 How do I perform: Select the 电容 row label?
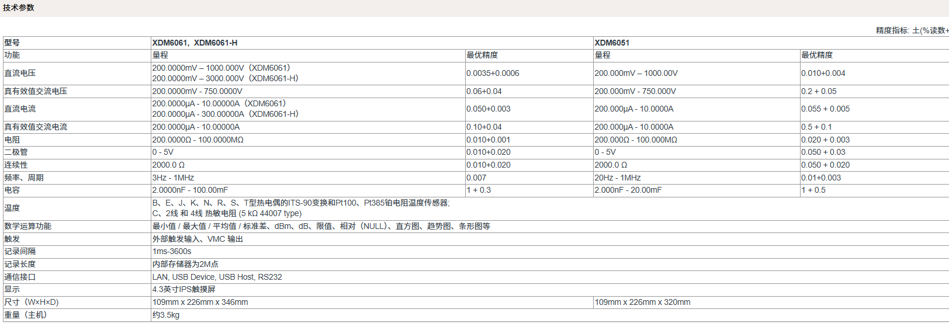[x=12, y=190]
